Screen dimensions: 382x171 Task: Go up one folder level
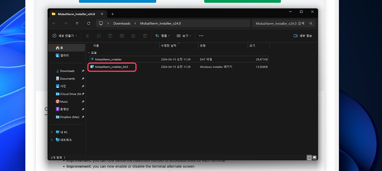(77, 23)
